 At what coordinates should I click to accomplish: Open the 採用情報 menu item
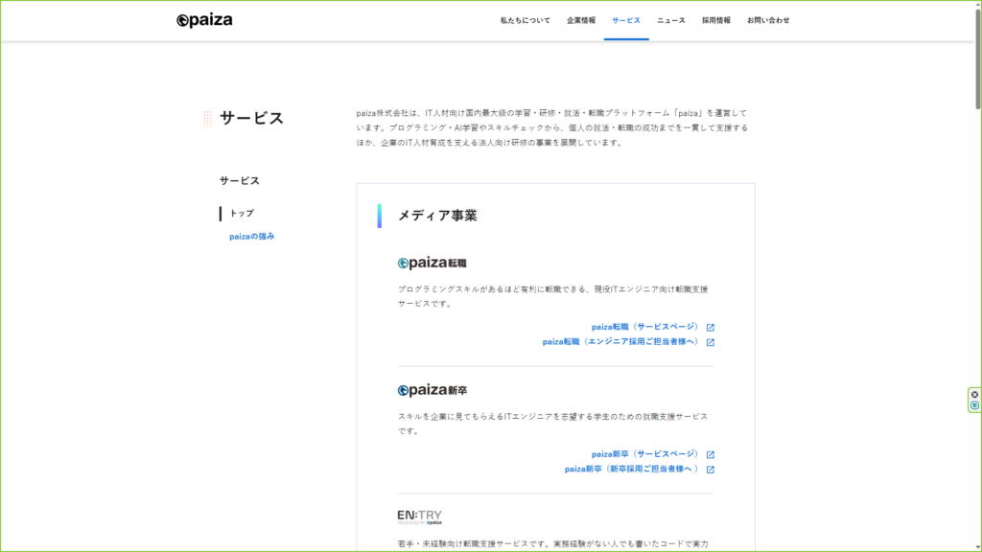[x=715, y=21]
